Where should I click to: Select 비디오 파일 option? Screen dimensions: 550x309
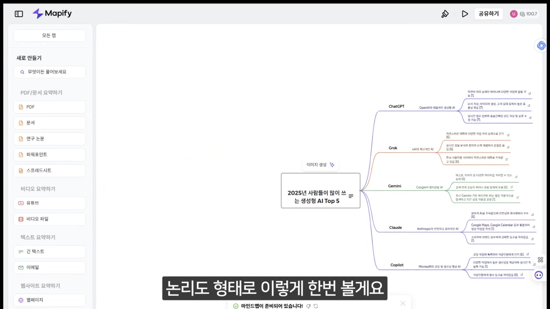point(50,219)
